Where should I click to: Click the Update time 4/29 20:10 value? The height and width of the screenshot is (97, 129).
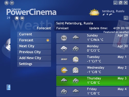121,28
